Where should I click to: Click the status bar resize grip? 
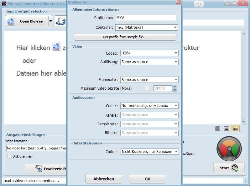244,181
